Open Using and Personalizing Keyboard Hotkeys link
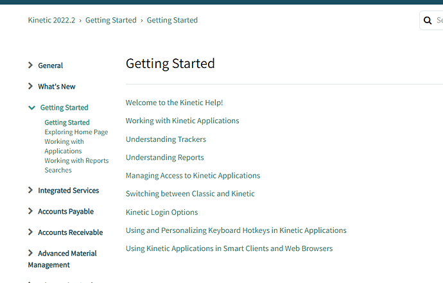 pyautogui.click(x=236, y=230)
